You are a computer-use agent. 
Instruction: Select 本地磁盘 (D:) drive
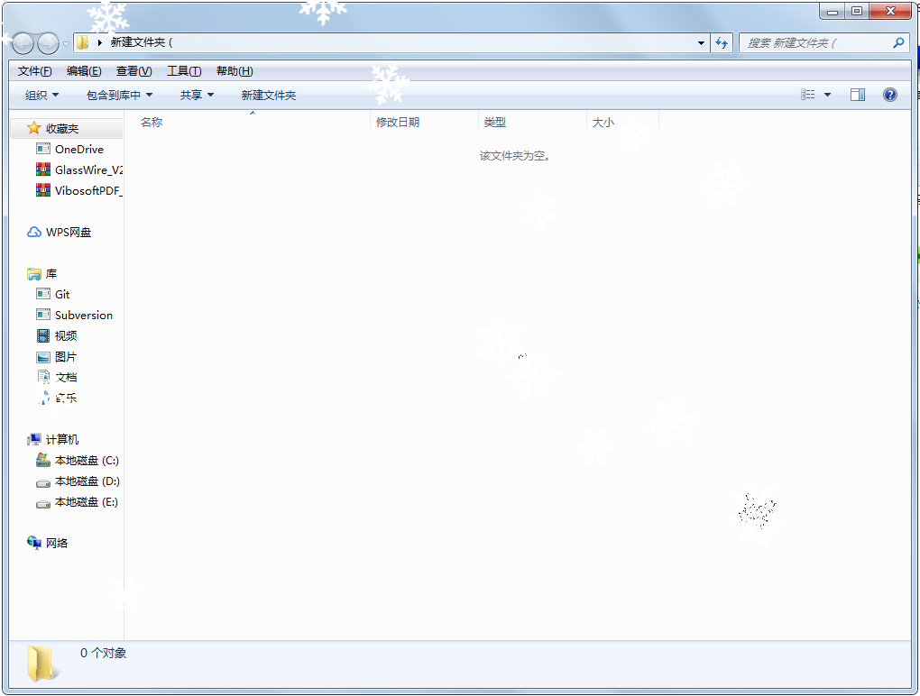pos(87,481)
